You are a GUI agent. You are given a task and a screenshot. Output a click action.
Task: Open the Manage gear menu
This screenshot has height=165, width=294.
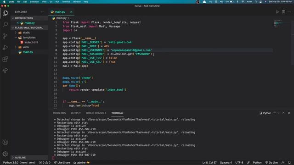tap(5, 154)
